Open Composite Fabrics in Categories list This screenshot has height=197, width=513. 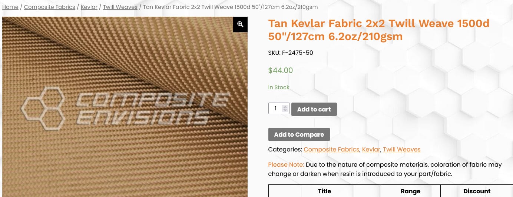pyautogui.click(x=331, y=150)
